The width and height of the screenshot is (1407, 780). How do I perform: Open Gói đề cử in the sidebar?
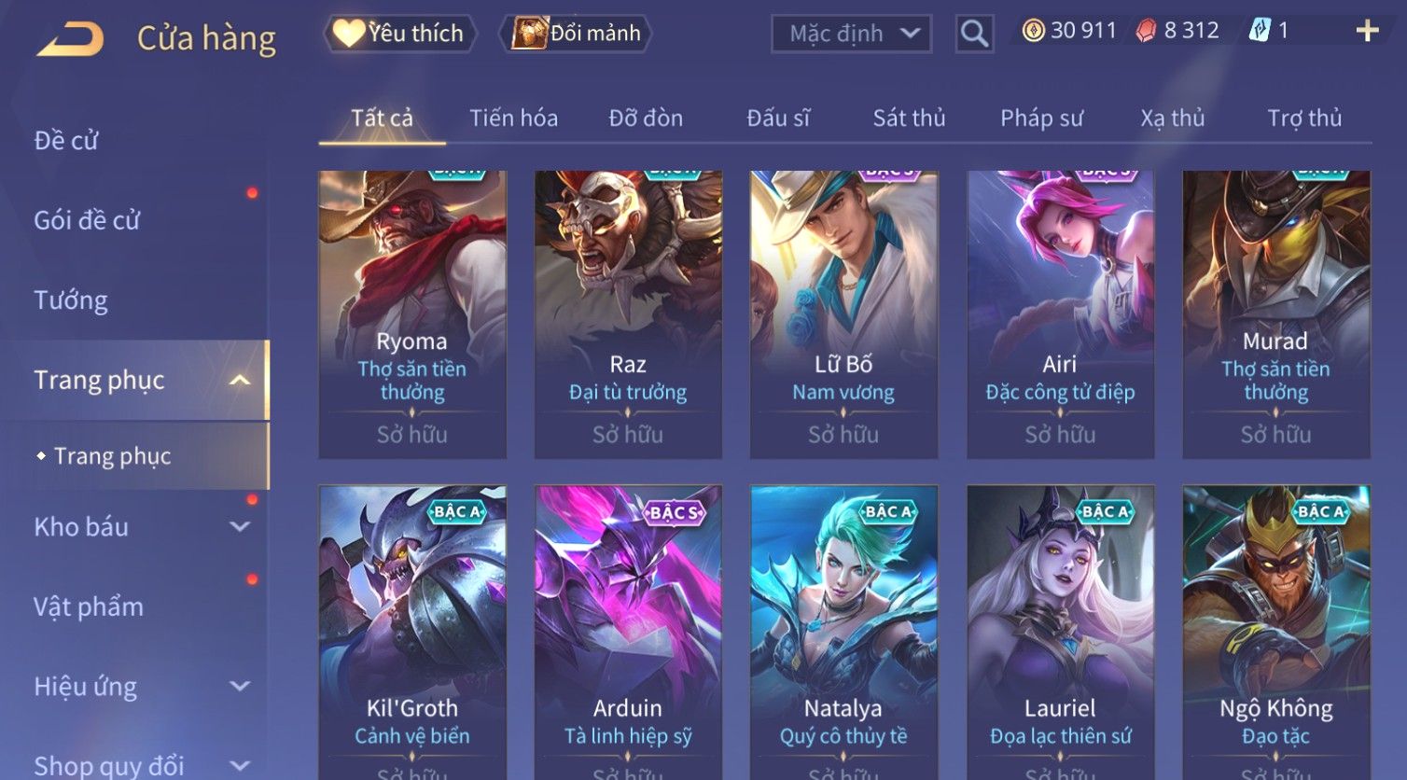point(87,220)
